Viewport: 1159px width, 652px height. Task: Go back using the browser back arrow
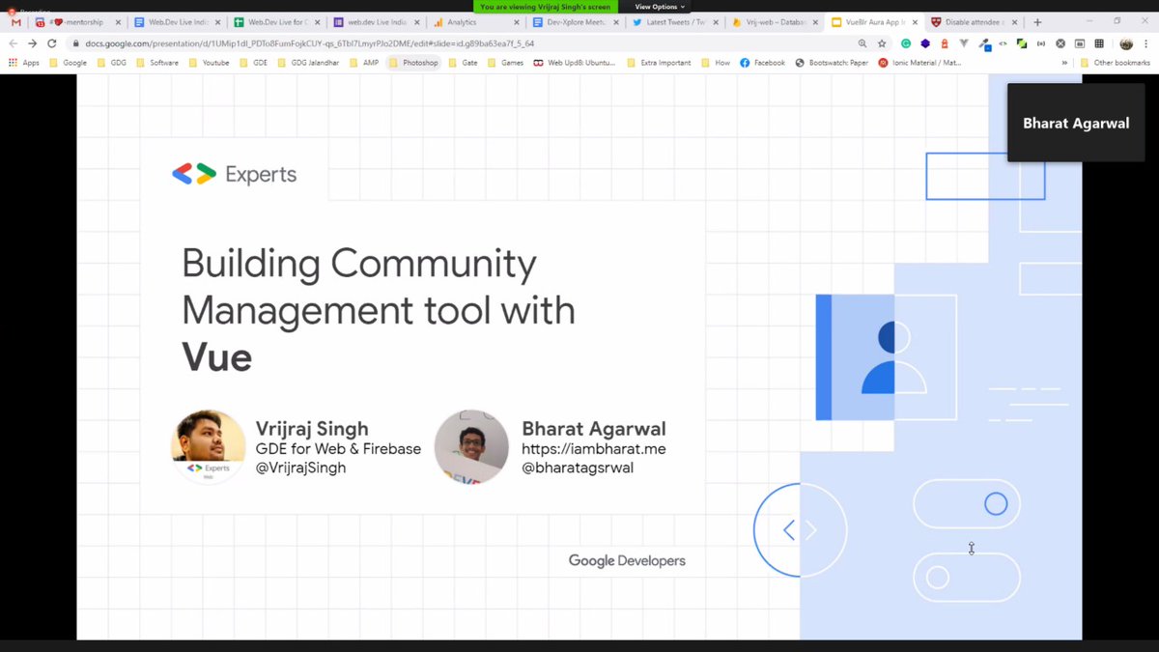pos(14,43)
